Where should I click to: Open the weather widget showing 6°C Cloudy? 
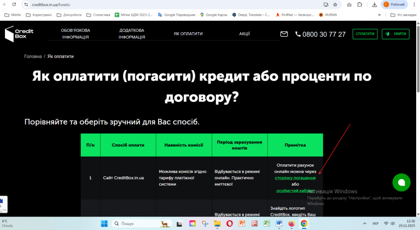pos(8,223)
